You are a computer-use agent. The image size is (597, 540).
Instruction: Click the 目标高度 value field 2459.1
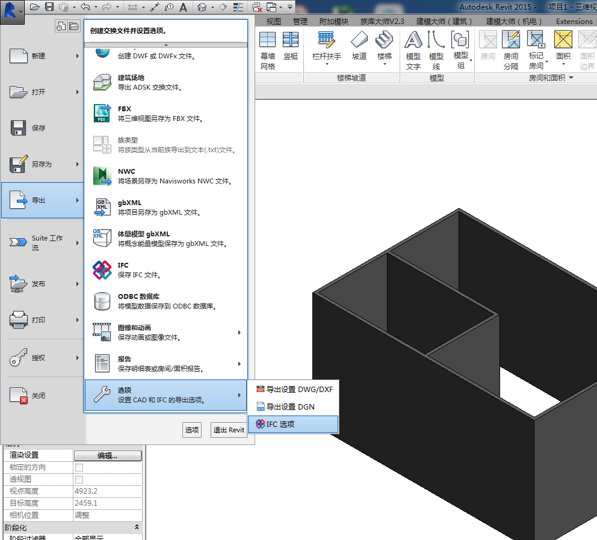point(108,503)
